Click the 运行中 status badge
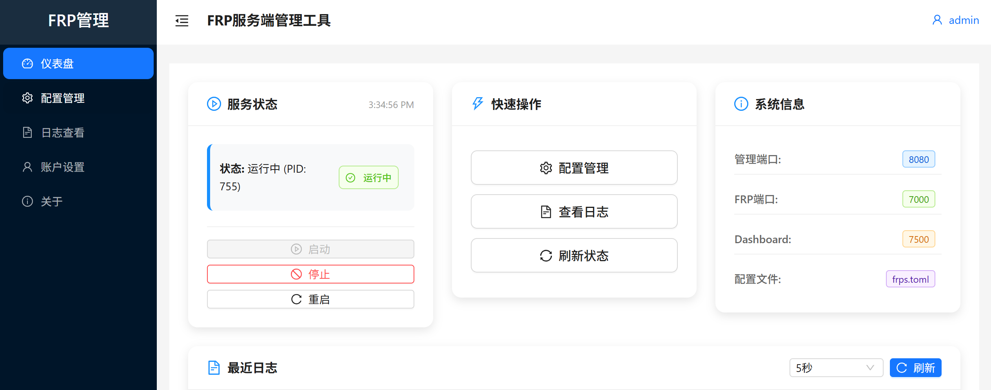991x390 pixels. pos(368,177)
